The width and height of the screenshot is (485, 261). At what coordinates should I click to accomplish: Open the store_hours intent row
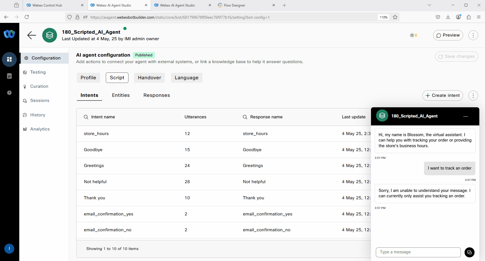(x=96, y=134)
